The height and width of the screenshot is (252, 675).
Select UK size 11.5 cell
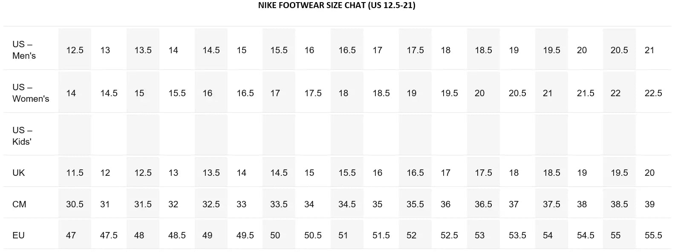click(x=75, y=173)
